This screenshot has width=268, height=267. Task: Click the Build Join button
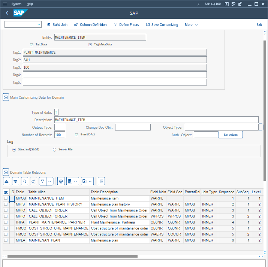[x=57, y=25]
